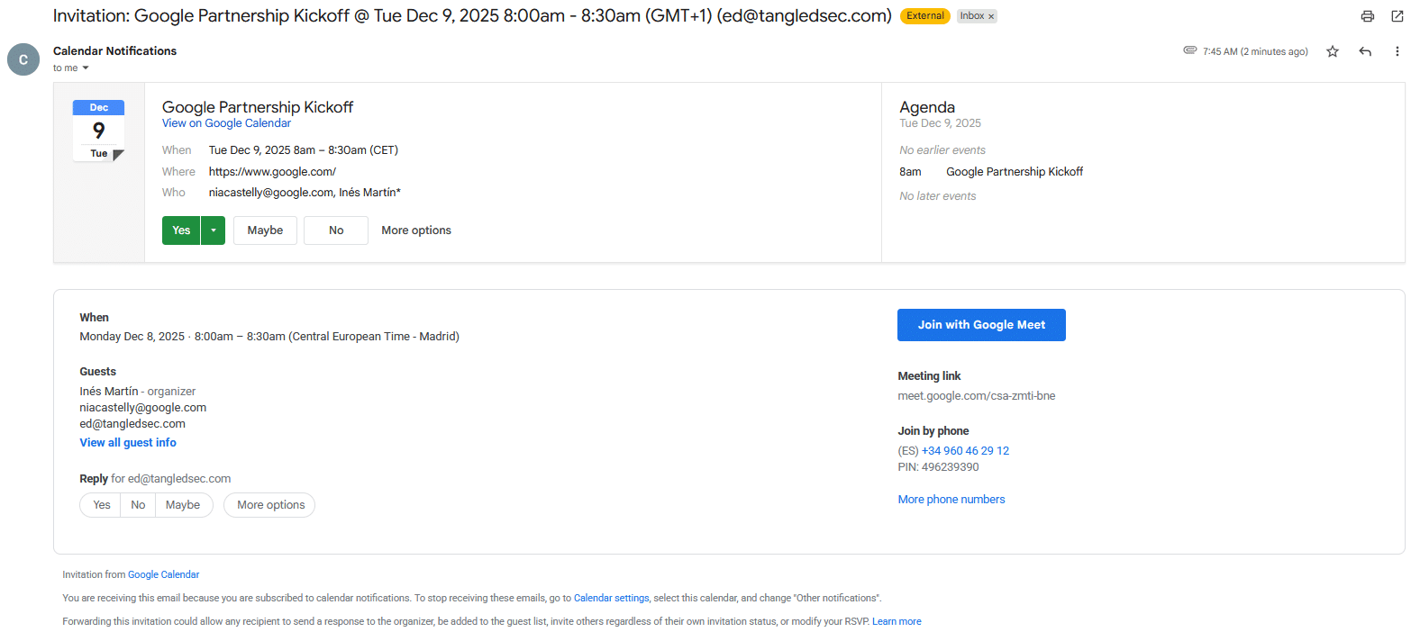The width and height of the screenshot is (1411, 641).
Task: Choose Maybe in the lower Reply group
Action: click(183, 505)
